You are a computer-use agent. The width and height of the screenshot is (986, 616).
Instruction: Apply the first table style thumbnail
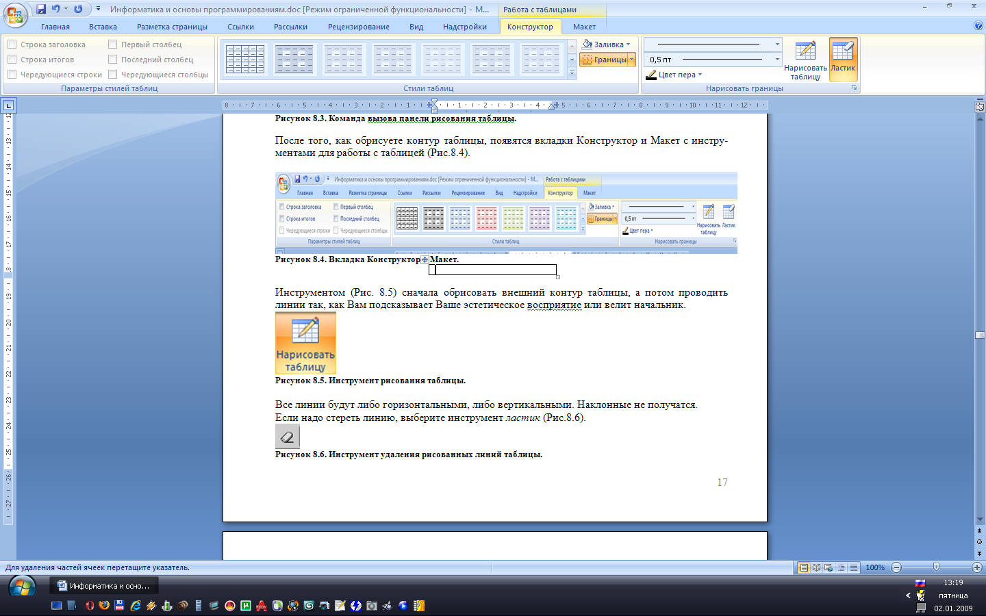(245, 60)
